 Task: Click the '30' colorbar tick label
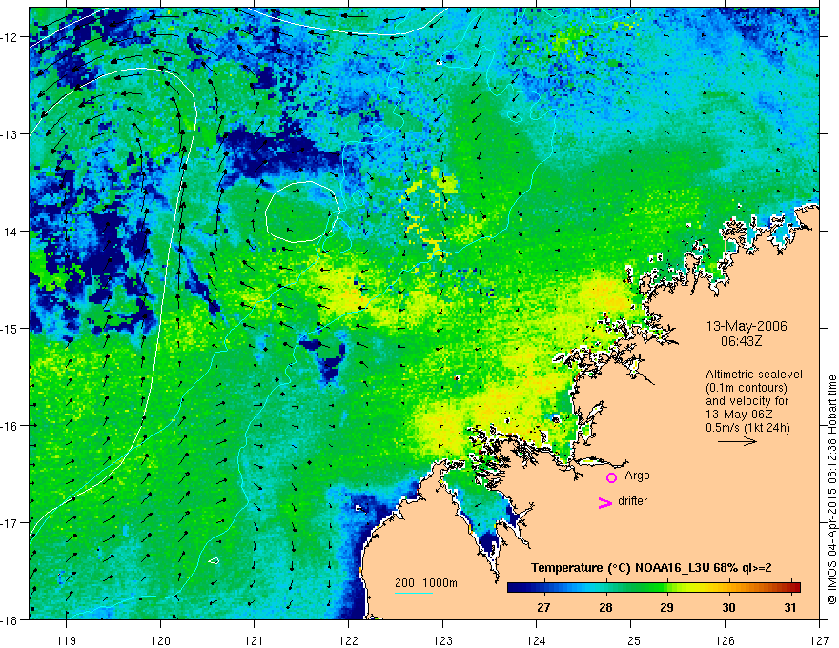pyautogui.click(x=728, y=607)
